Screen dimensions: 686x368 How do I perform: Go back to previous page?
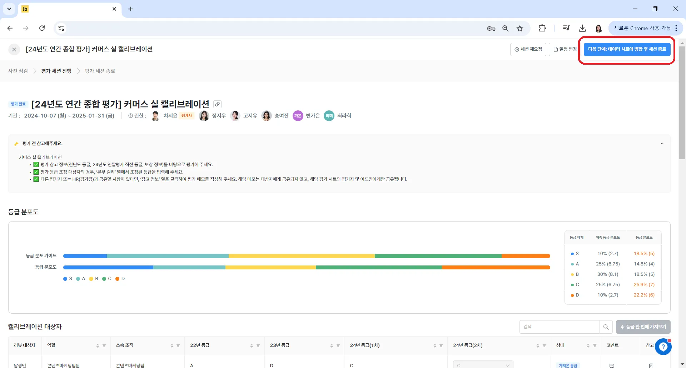(10, 28)
